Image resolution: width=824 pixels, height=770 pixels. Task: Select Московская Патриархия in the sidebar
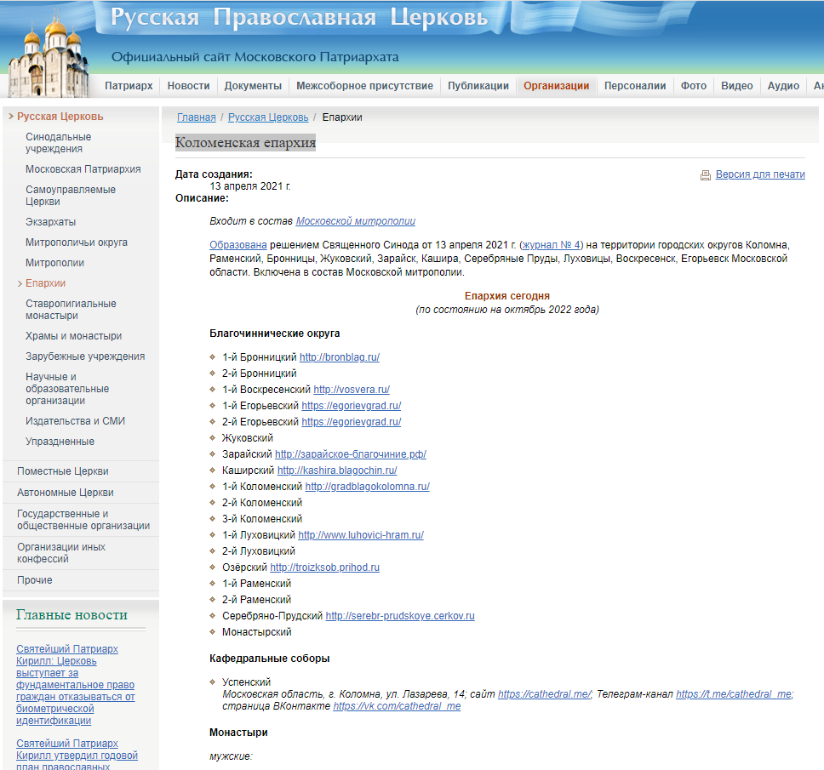pos(83,169)
